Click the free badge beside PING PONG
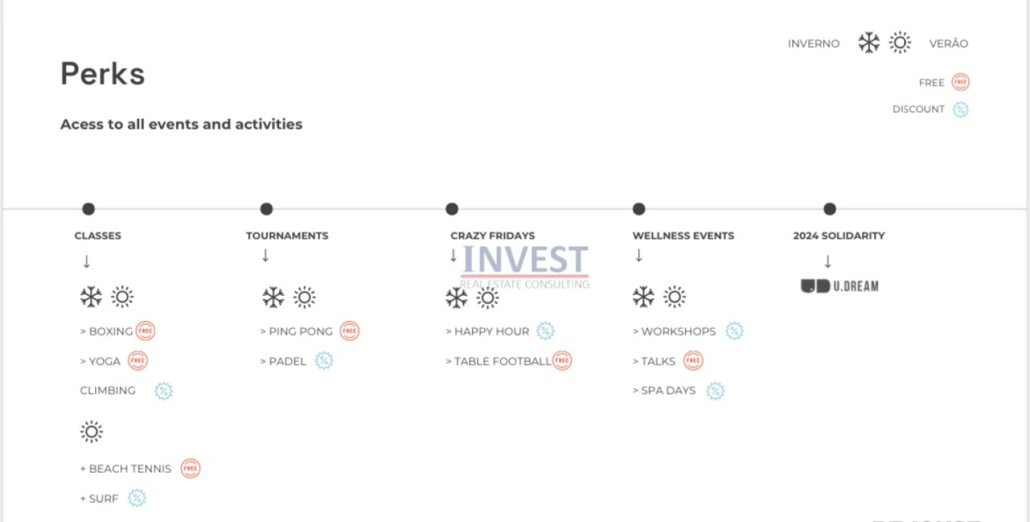The height and width of the screenshot is (522, 1030). [x=349, y=331]
